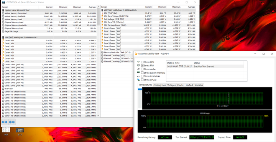Click the lightning icon for SoC Voltage (SVI2 TFN)
The width and height of the screenshot is (276, 142).
point(102,19)
